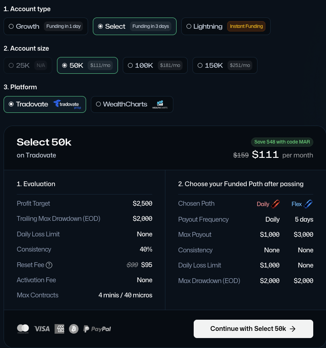Select the Select account type
The height and width of the screenshot is (348, 326).
(134, 26)
